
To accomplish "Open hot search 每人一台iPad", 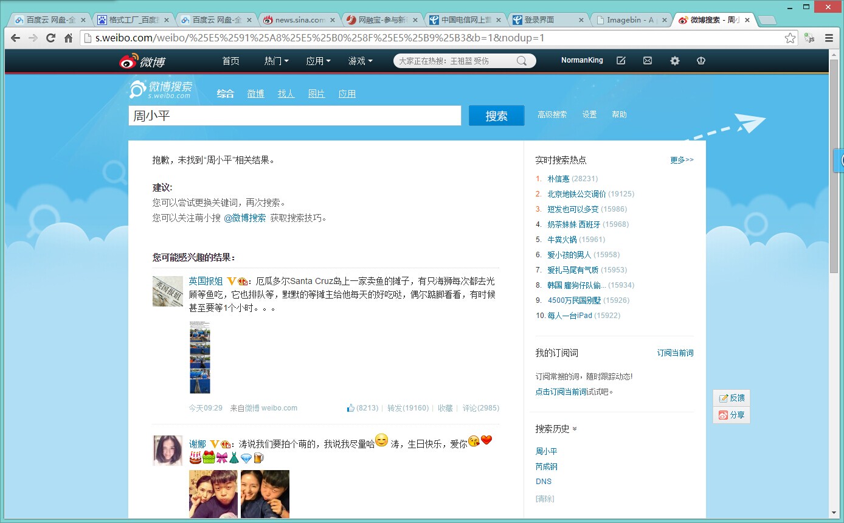I will click(570, 316).
